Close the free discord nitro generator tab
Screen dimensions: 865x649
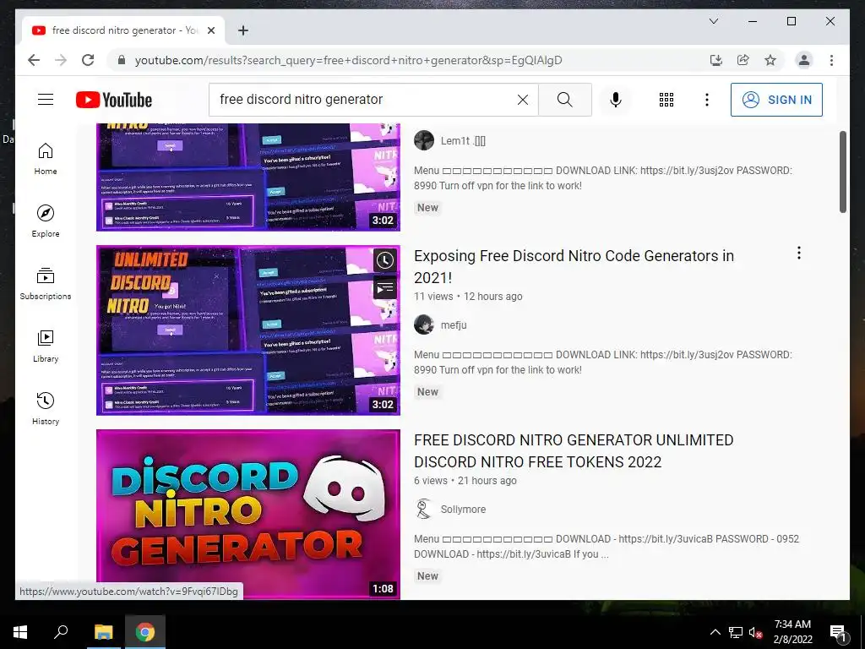(210, 30)
